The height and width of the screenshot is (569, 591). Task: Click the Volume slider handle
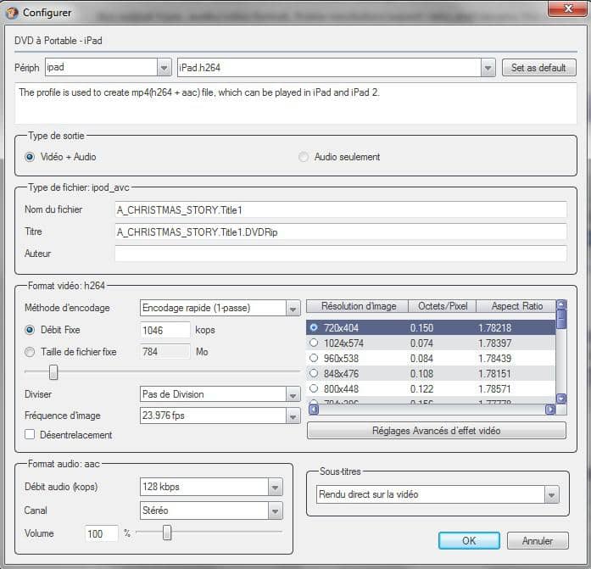tap(167, 533)
